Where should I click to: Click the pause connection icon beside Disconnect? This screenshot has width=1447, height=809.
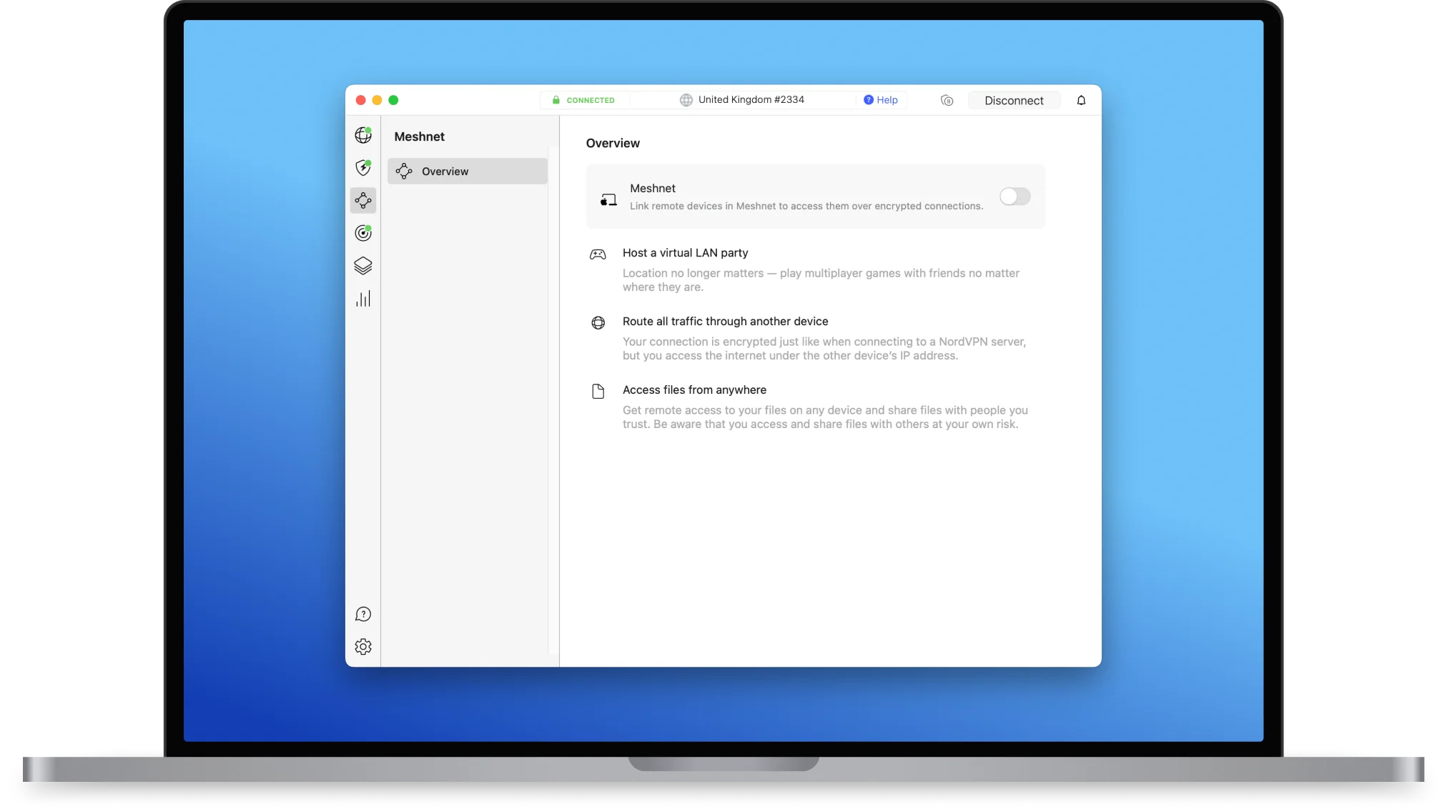pos(947,100)
